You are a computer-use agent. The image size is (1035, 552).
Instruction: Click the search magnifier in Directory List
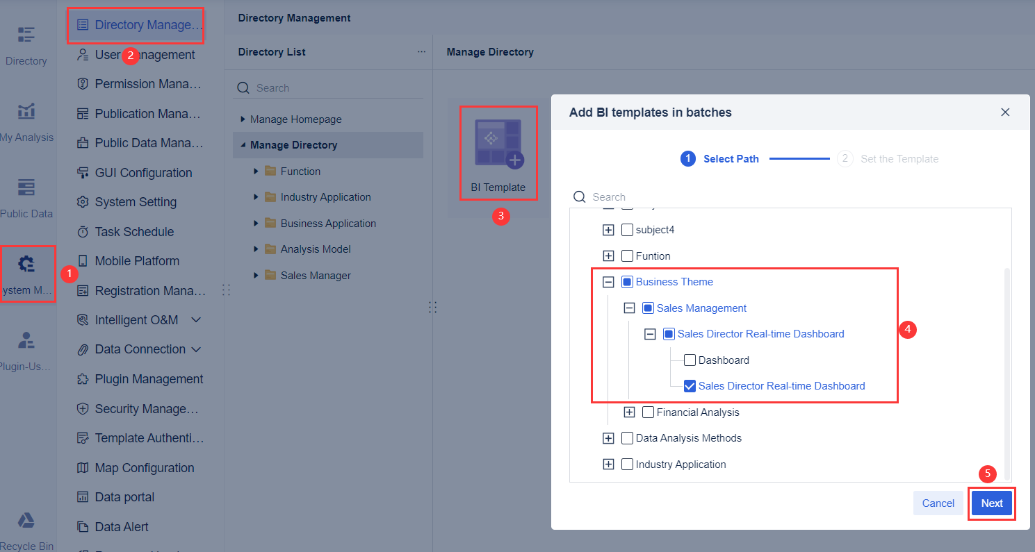[243, 88]
